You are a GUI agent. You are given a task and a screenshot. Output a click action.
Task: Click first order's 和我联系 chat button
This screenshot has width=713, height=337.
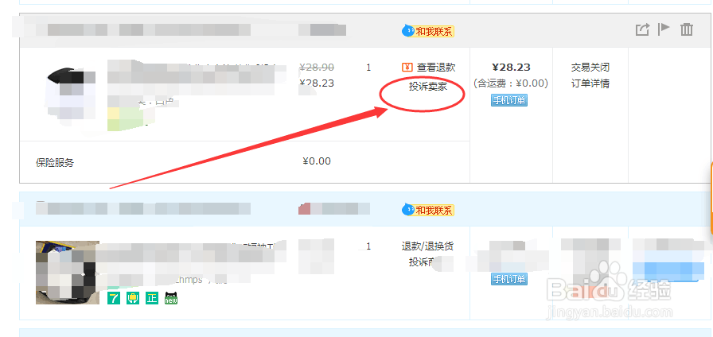pos(428,31)
